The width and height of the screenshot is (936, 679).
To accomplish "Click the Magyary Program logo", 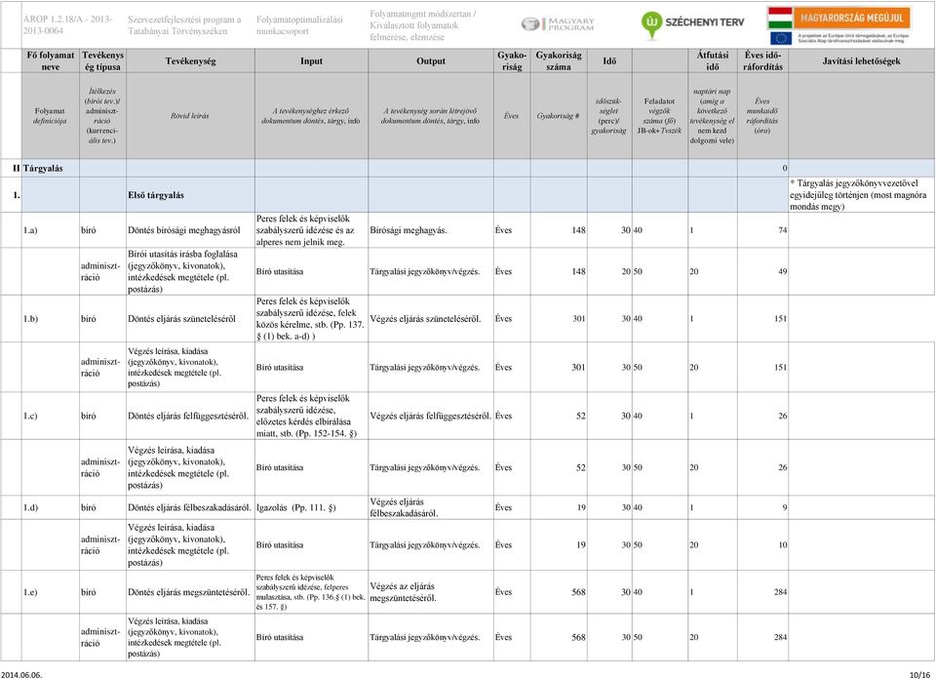I will (x=557, y=24).
